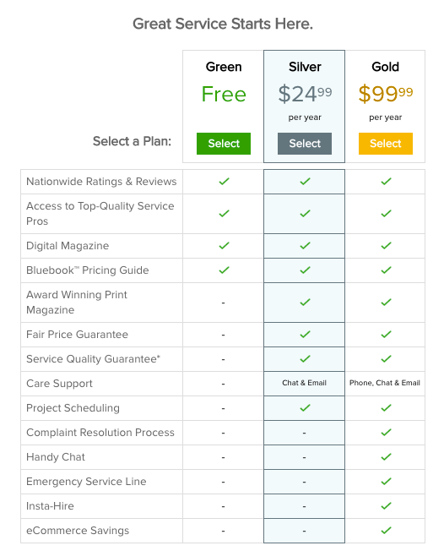This screenshot has height=551, width=444.
Task: Select the Green free plan
Action: [224, 144]
